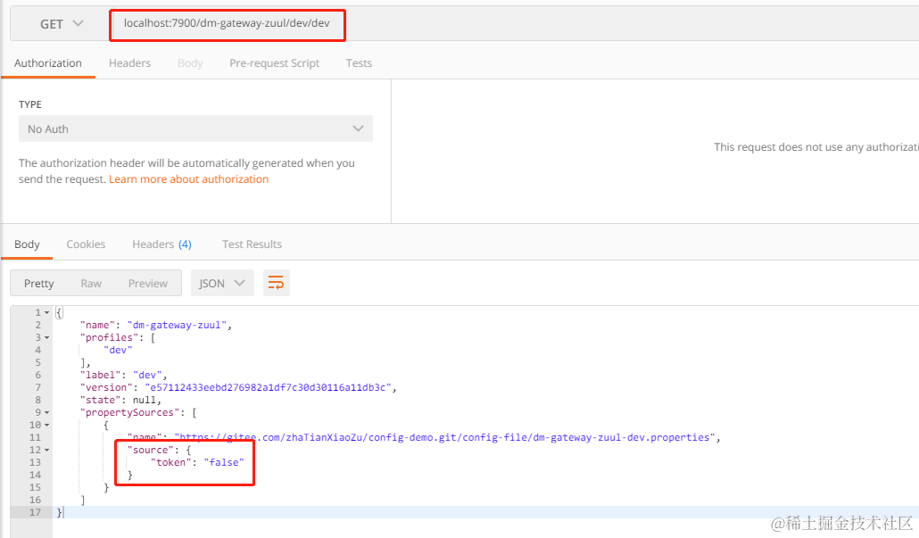Click the "token" key on line 13

(x=171, y=463)
